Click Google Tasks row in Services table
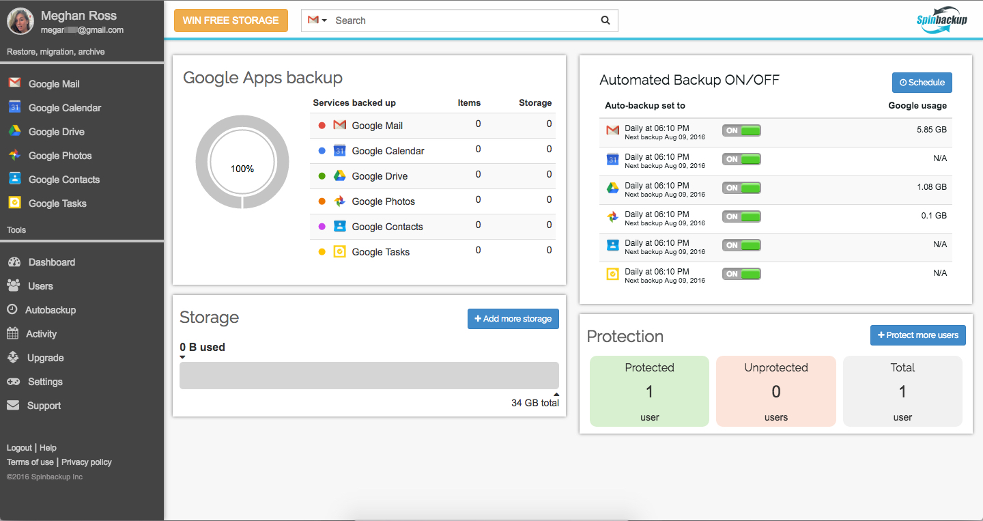 (433, 251)
